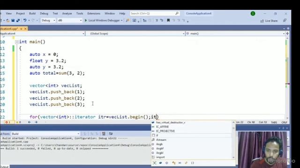Screen dimensions: 300x168
Task: Click line 'vector<int> vecList;'
Action: pos(56,86)
